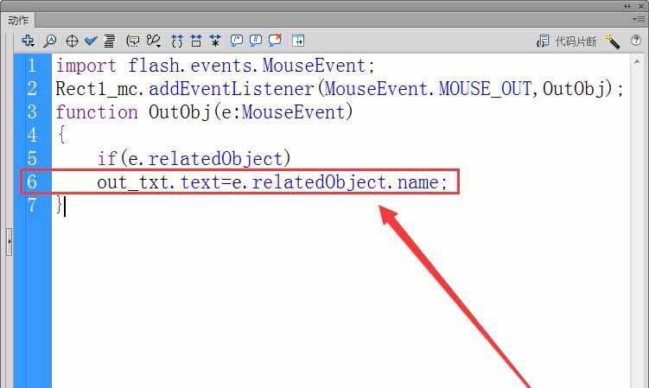Click the opening brace on line 4
The image size is (649, 388).
tap(62, 135)
